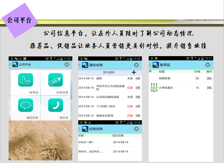The height and width of the screenshot is (163, 224).
Task: Click price 15 for 六神花露水
Action: 197,88
